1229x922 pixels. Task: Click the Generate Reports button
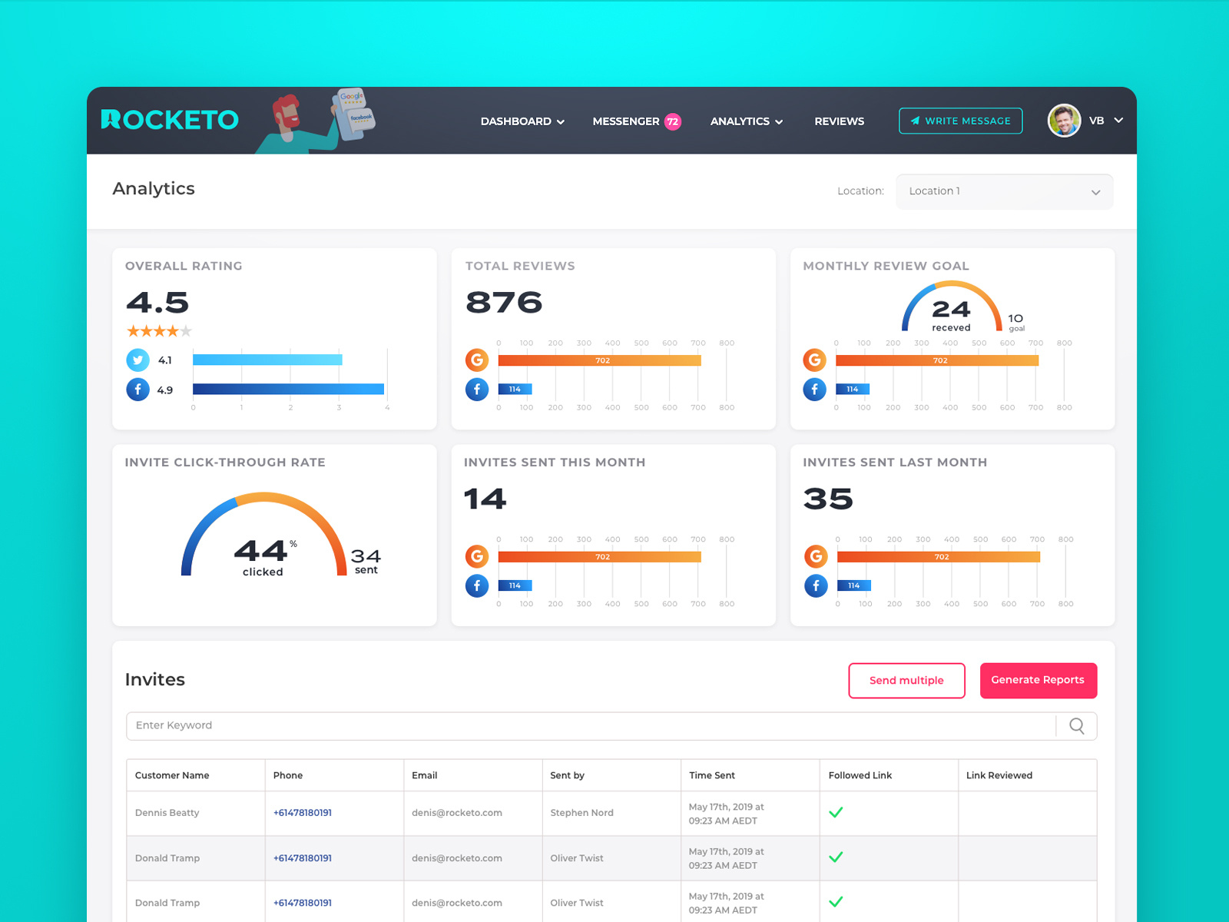click(1038, 680)
